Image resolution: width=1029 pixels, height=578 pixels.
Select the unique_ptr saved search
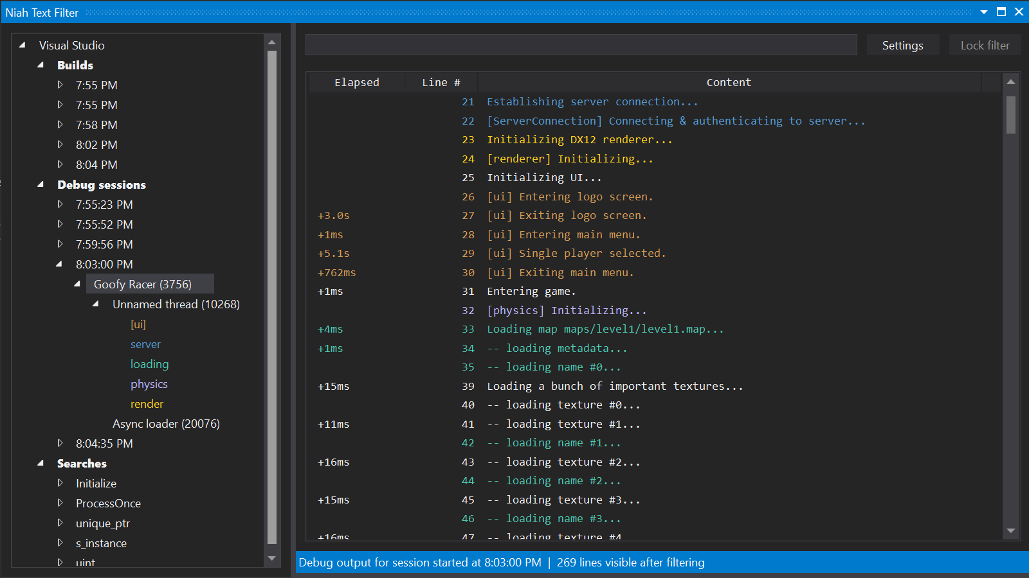pyautogui.click(x=103, y=523)
